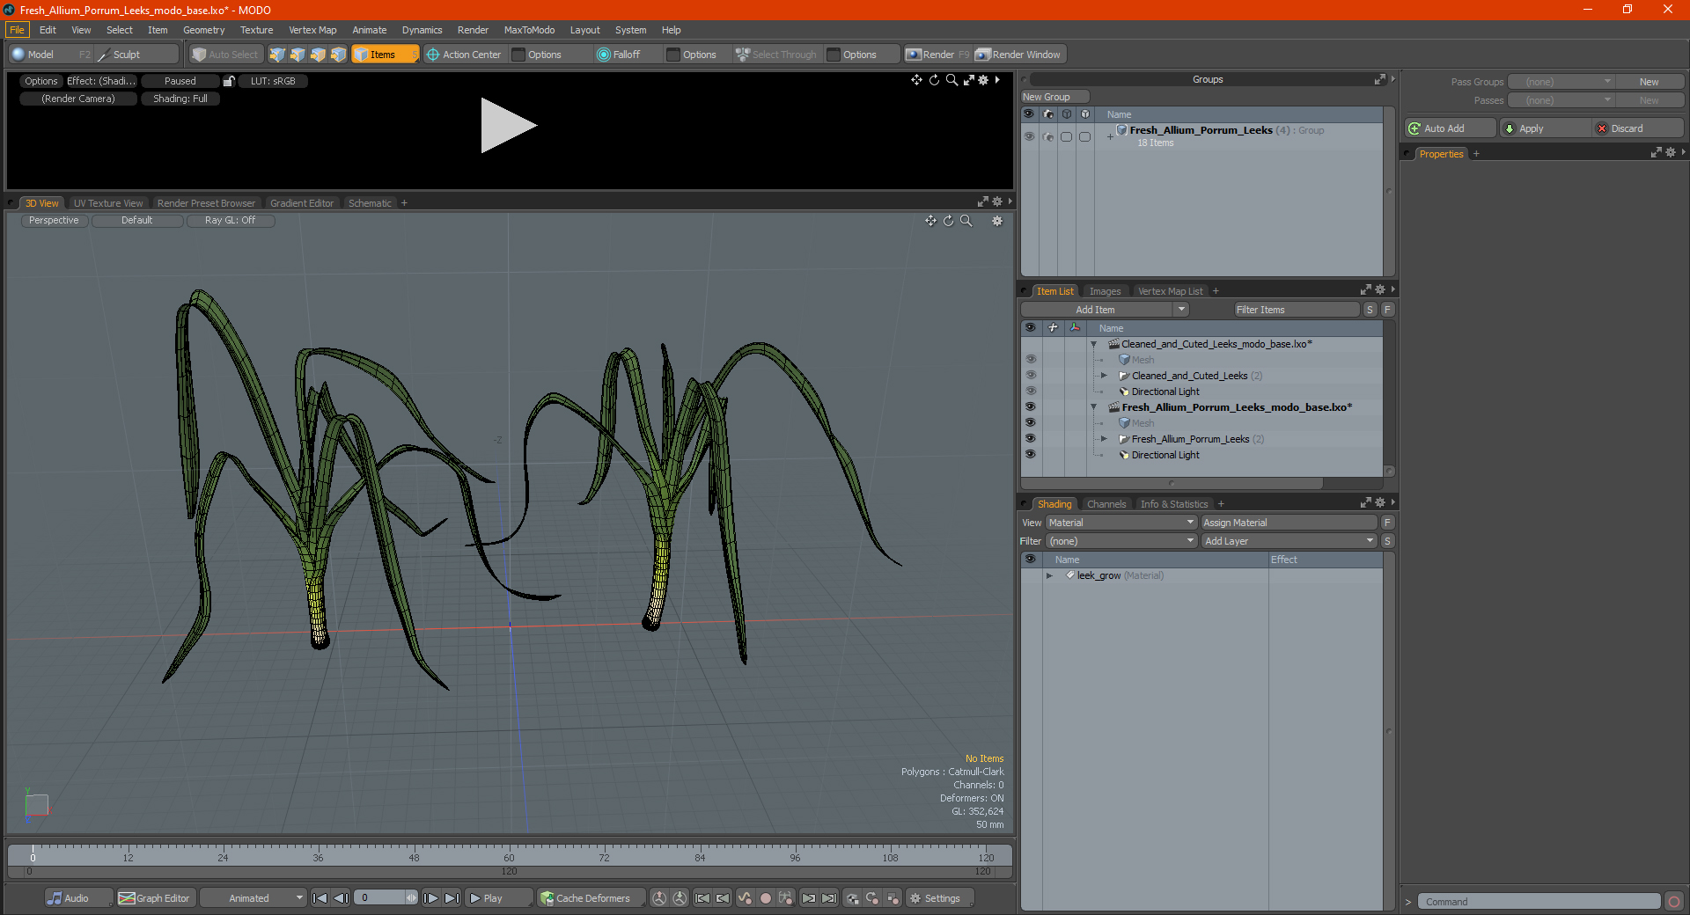
Task: Toggle visibility of first Directional Light
Action: coord(1030,392)
